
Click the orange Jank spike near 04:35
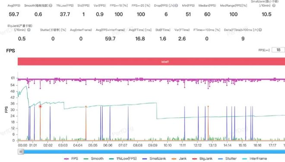86,123
